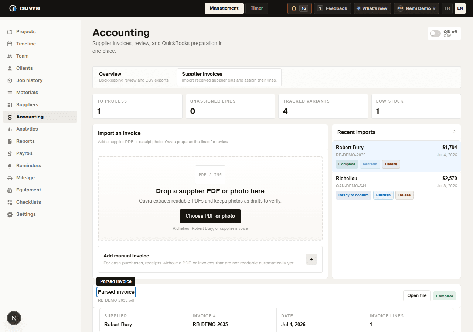Click the supplier value Robert Bury
Viewport: 473px width, 332px height.
tap(118, 325)
